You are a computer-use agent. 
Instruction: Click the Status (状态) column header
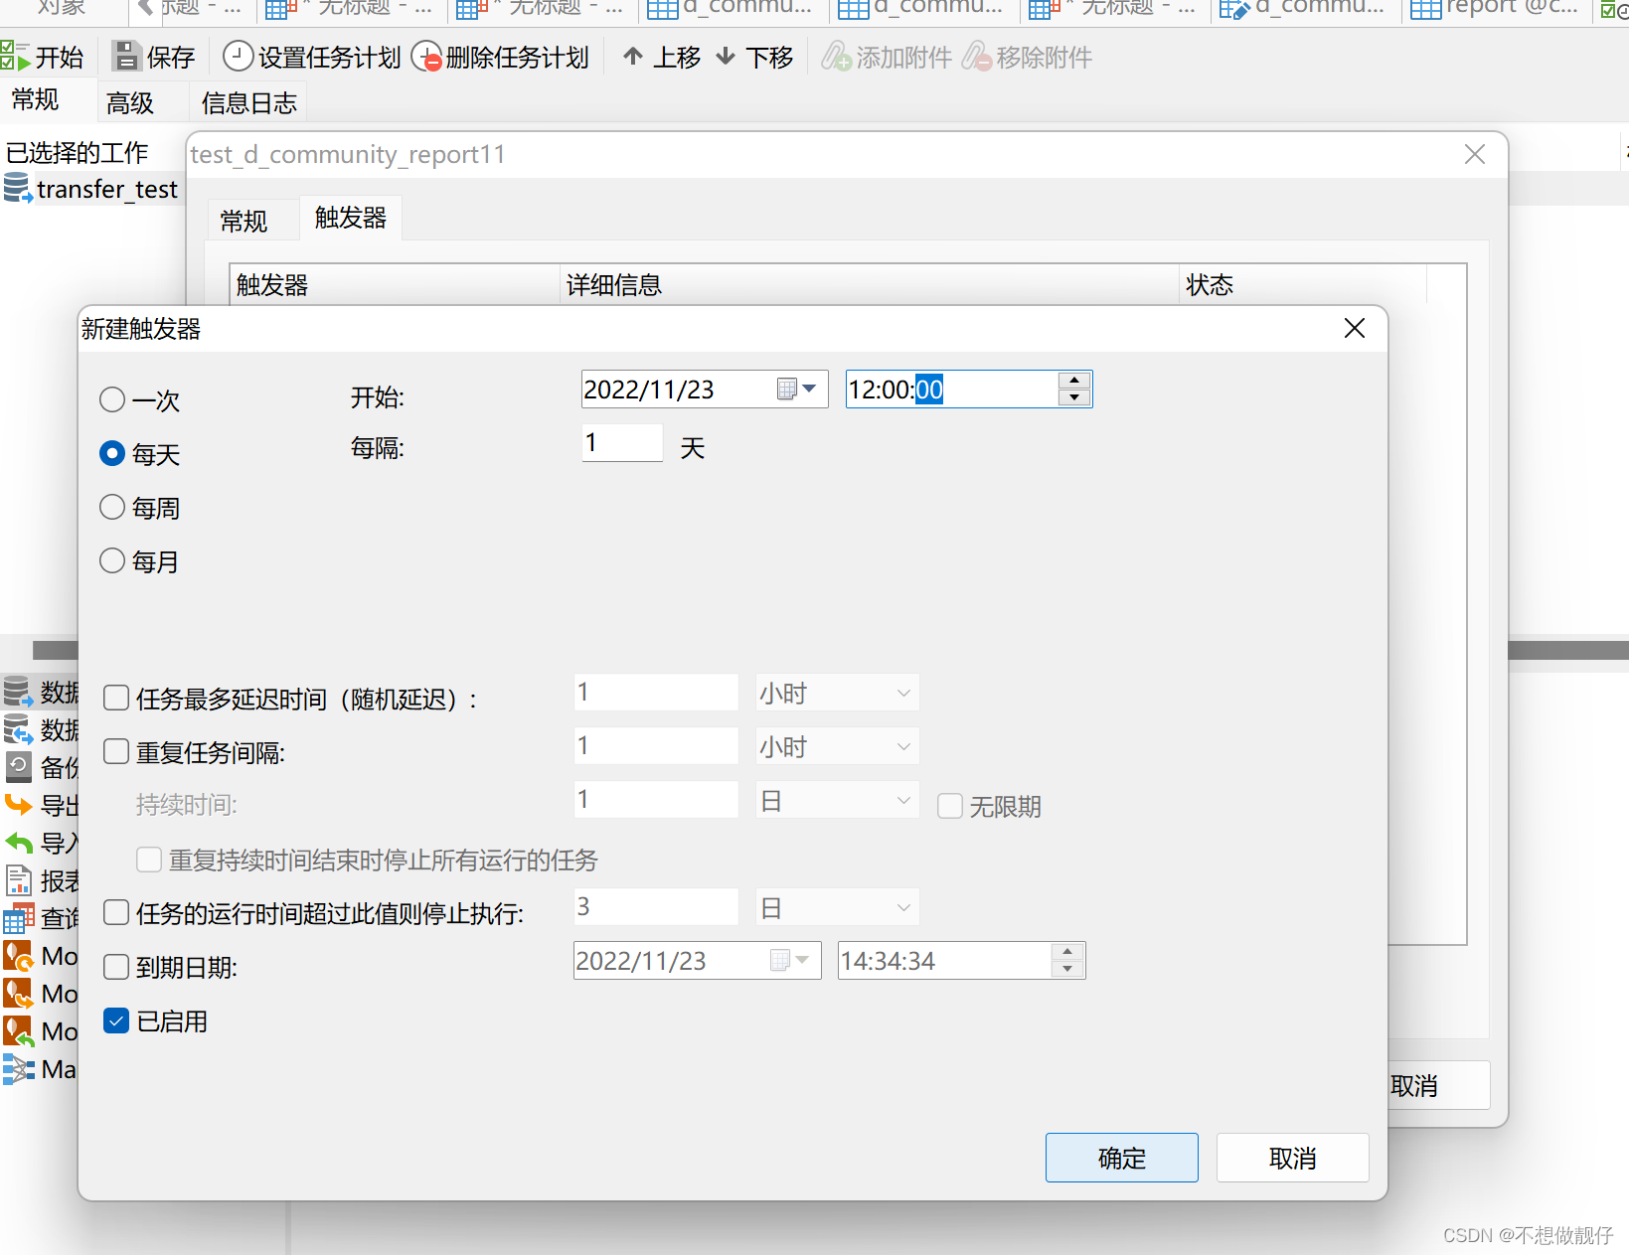1302,284
